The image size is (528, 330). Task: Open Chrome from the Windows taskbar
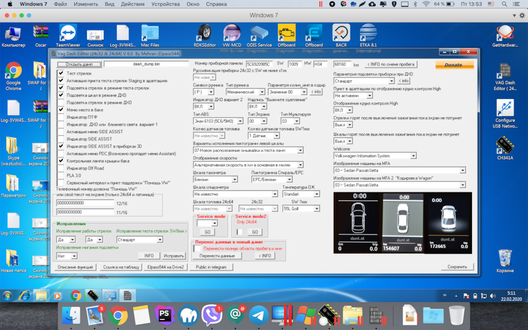coord(76,296)
